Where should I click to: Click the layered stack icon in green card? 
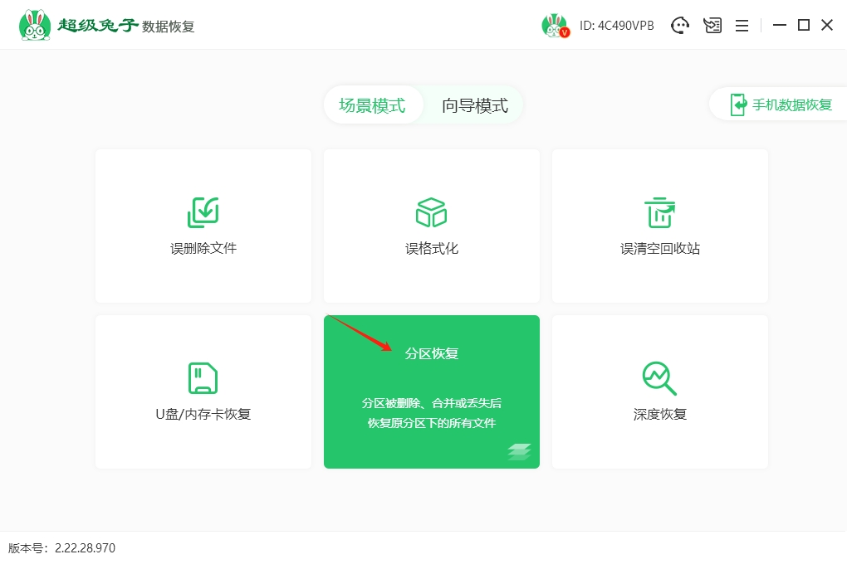coord(519,452)
